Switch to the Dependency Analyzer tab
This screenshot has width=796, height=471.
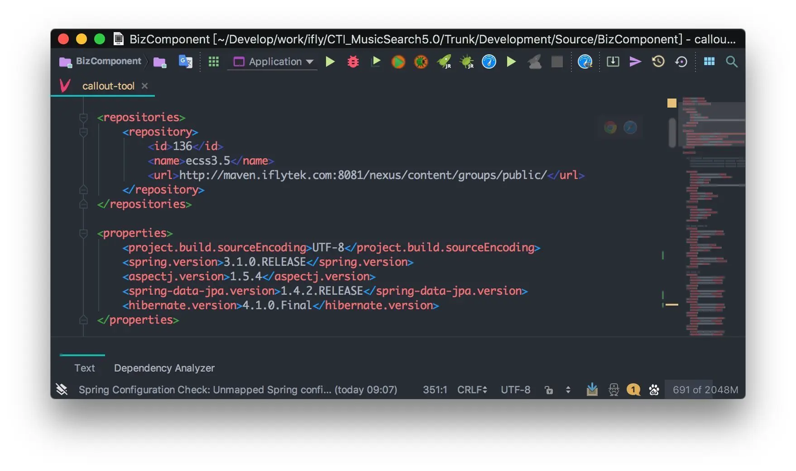[164, 368]
